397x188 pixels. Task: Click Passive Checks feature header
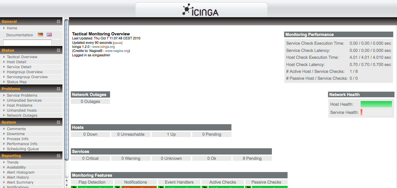tap(266, 182)
